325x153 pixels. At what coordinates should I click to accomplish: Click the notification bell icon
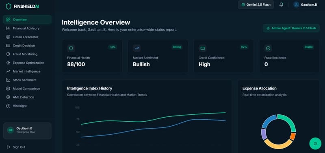[281, 4]
